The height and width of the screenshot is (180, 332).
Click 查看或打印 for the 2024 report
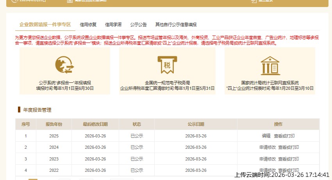pos(288,147)
